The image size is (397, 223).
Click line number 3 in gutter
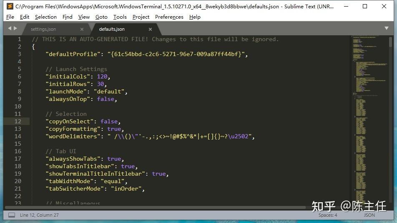tap(20, 54)
